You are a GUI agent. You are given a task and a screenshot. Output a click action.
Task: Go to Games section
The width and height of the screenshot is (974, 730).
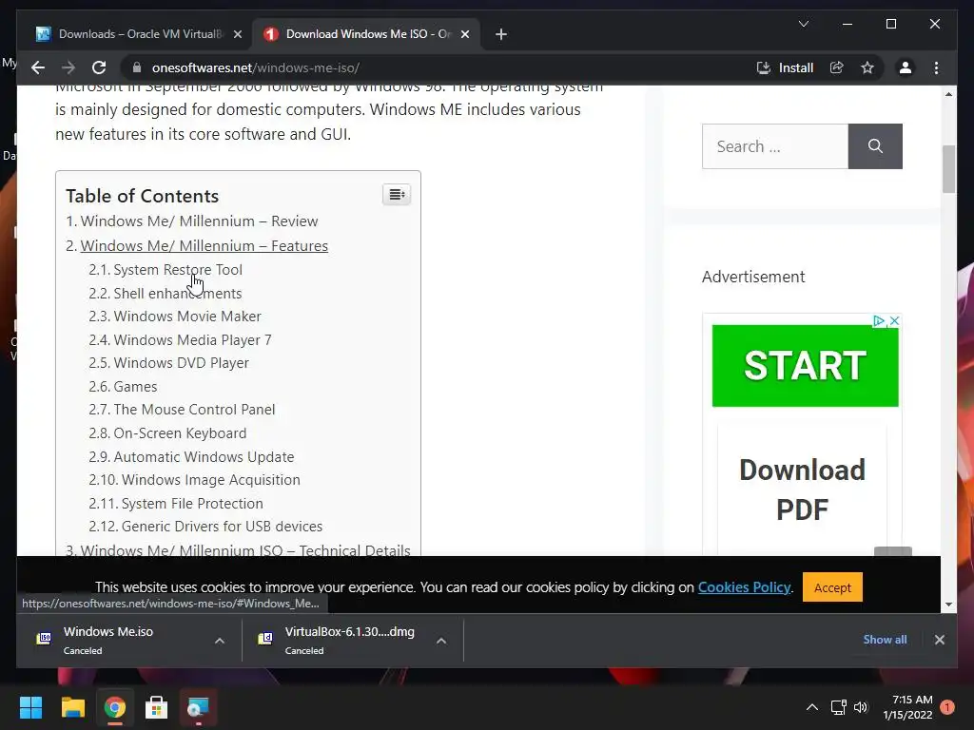coord(135,386)
